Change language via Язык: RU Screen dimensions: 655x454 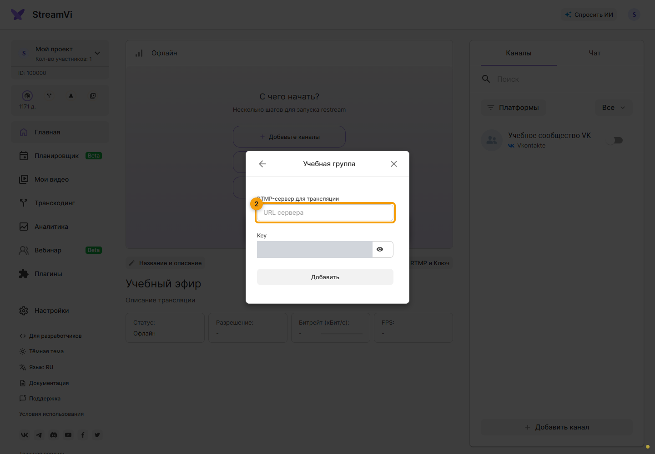[36, 367]
